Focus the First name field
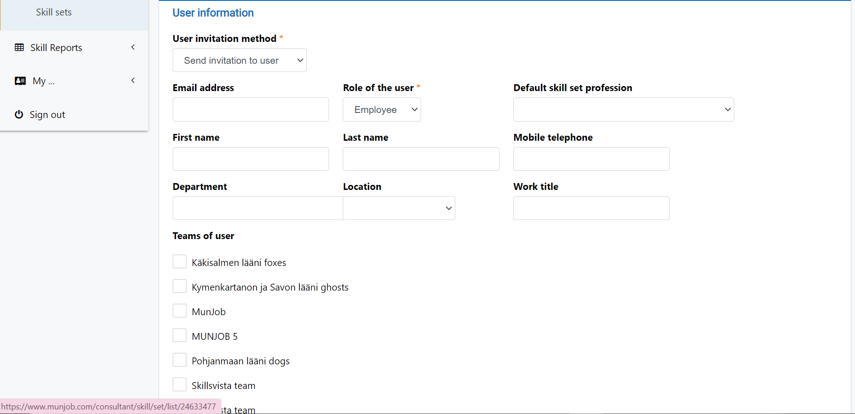The height and width of the screenshot is (414, 855). (251, 159)
